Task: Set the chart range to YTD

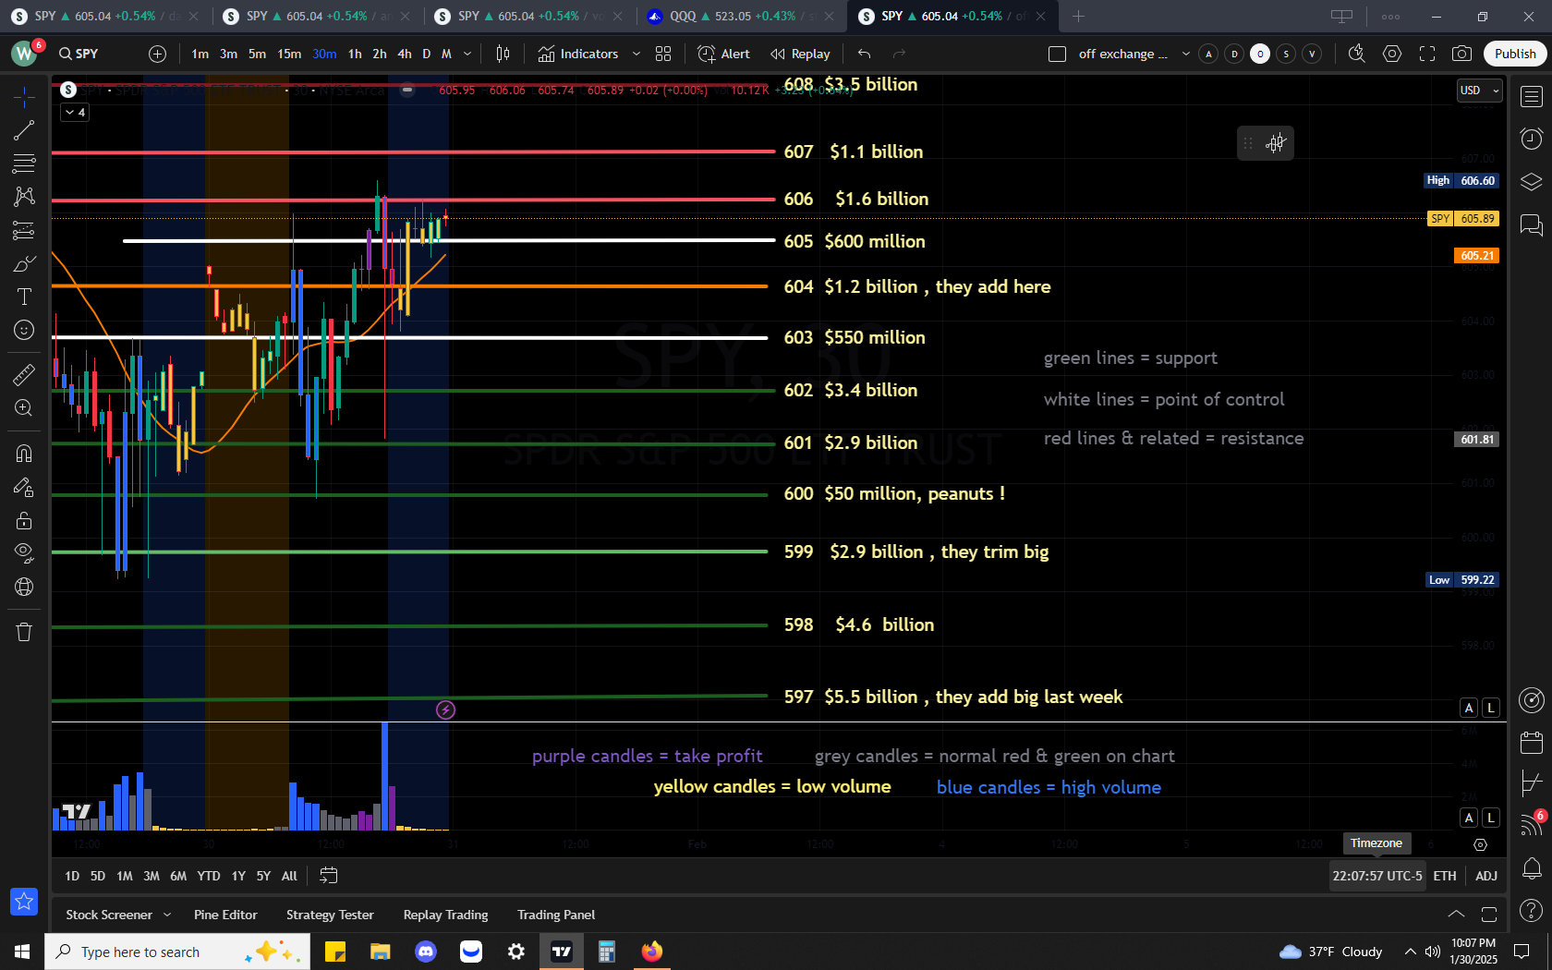Action: [209, 876]
